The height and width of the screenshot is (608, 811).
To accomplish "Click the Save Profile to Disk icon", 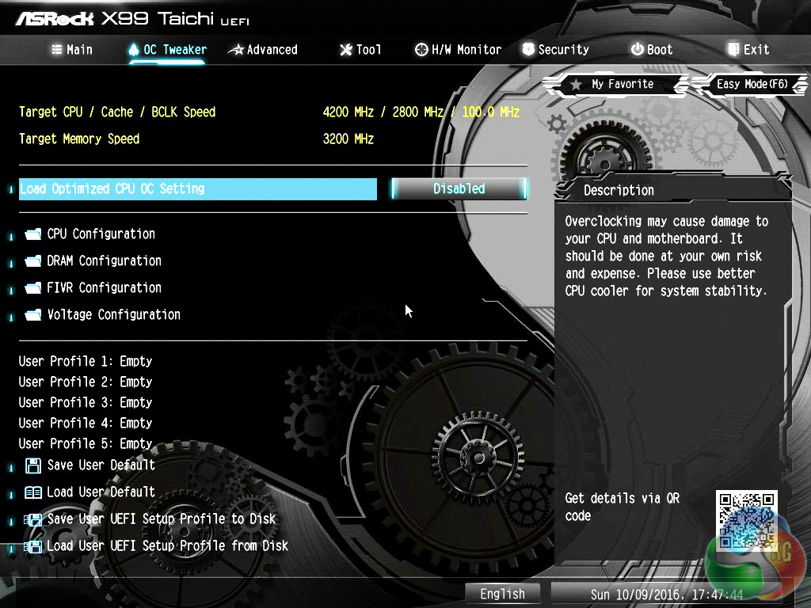I will pos(33,519).
